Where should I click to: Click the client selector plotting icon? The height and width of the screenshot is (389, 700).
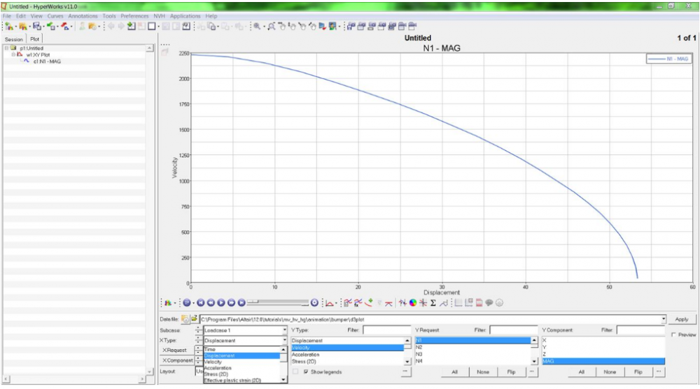click(168, 303)
